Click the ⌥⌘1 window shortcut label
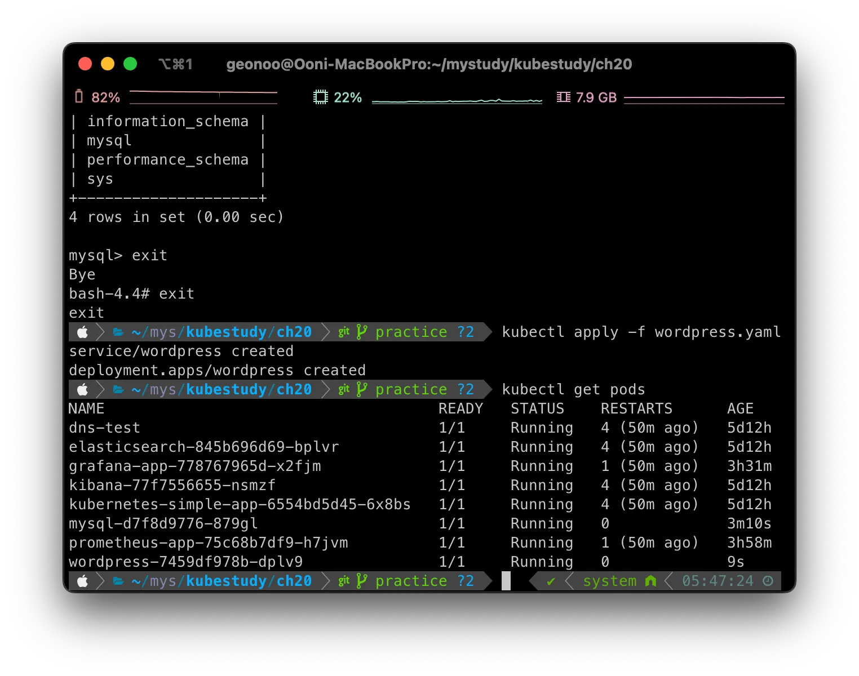The width and height of the screenshot is (859, 676). click(175, 64)
